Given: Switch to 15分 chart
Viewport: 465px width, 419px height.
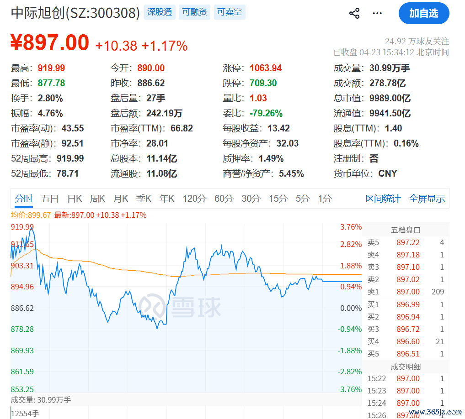Looking at the screenshot, I should pyautogui.click(x=278, y=199).
